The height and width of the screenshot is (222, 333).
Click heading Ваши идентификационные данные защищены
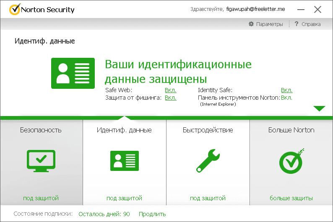point(178,72)
